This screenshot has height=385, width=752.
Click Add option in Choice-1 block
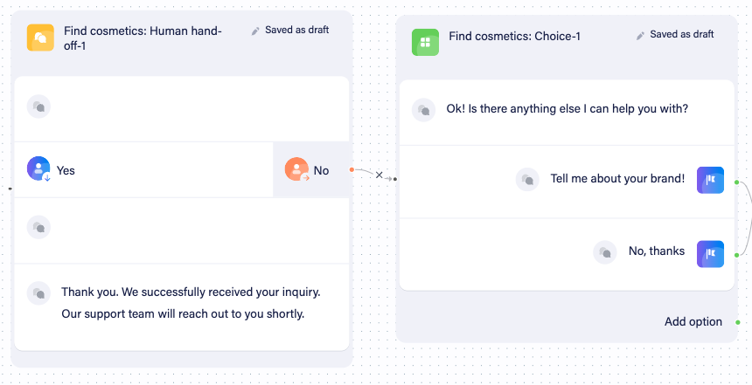693,322
